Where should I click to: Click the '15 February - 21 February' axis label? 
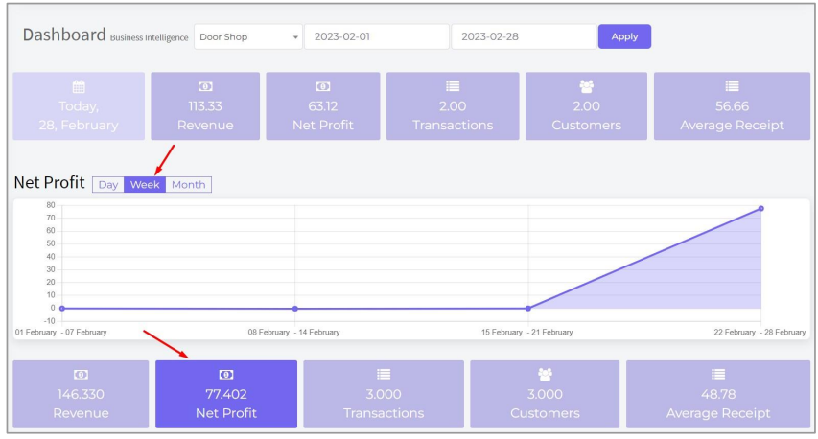coord(526,332)
